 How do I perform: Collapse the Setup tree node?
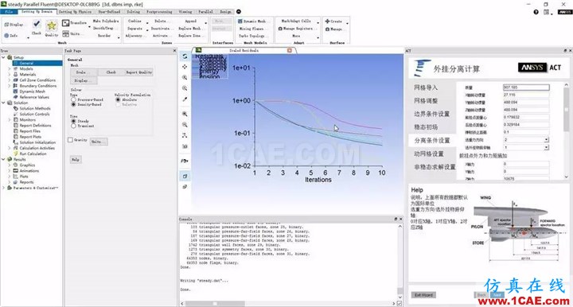point(4,57)
